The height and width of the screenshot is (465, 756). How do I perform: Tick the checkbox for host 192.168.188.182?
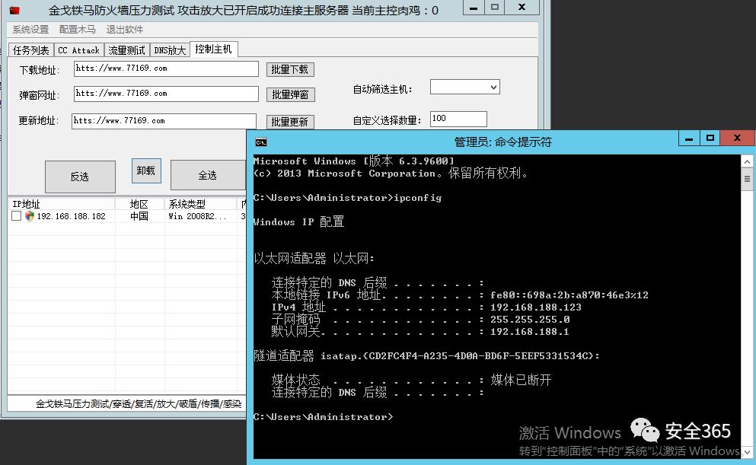[x=17, y=216]
